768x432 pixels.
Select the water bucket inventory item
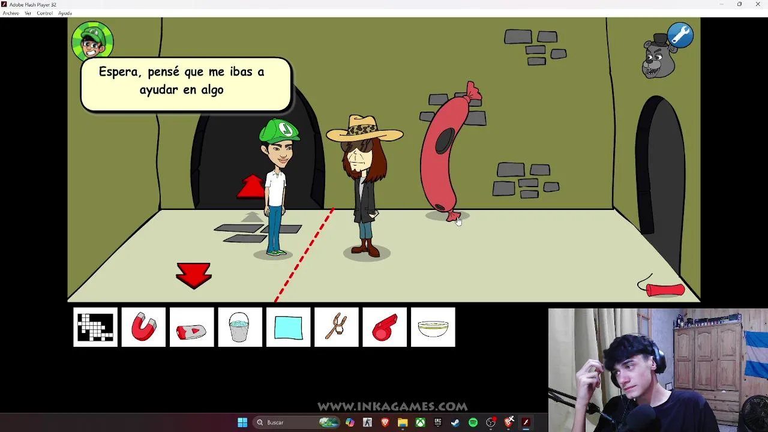239,327
